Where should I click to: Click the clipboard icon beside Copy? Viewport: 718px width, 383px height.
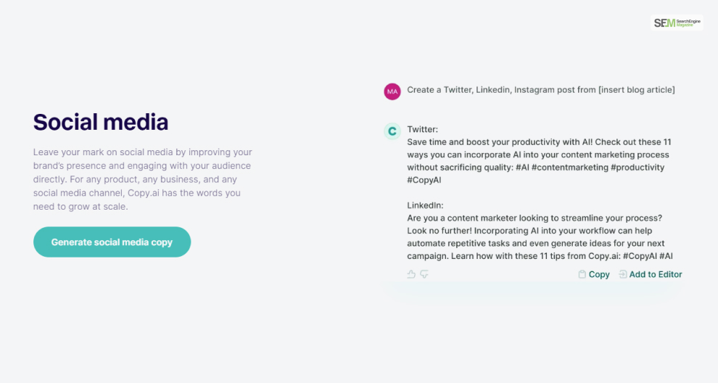coord(582,274)
